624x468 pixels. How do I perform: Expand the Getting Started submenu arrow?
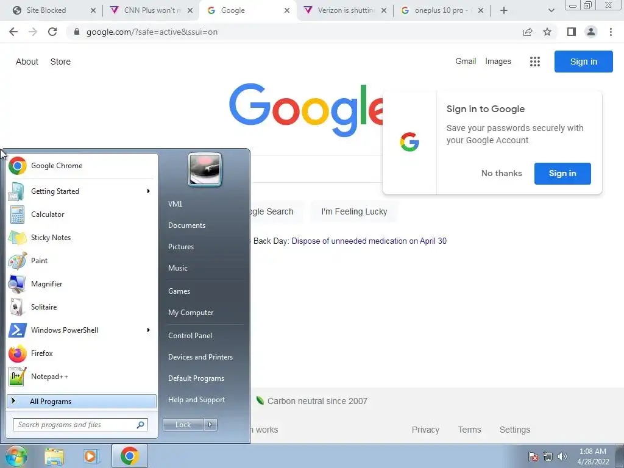[x=149, y=191]
